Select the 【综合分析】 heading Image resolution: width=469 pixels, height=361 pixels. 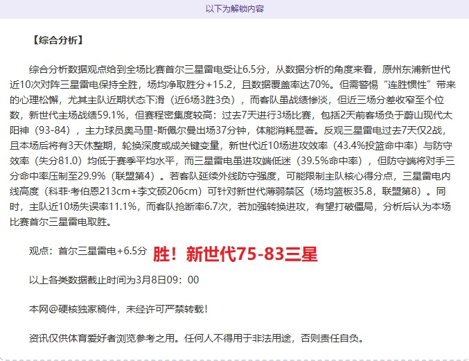pos(57,40)
